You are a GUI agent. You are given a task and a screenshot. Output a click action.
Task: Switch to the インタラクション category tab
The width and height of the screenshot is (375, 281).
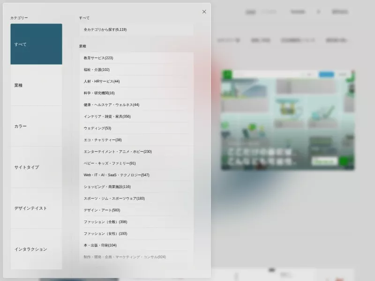[x=36, y=249]
